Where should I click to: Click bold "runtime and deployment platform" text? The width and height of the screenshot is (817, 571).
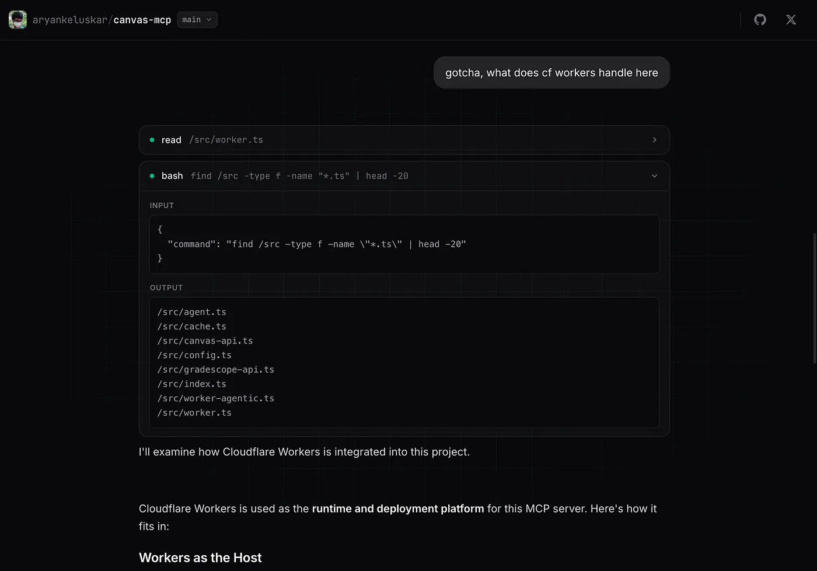pos(397,509)
